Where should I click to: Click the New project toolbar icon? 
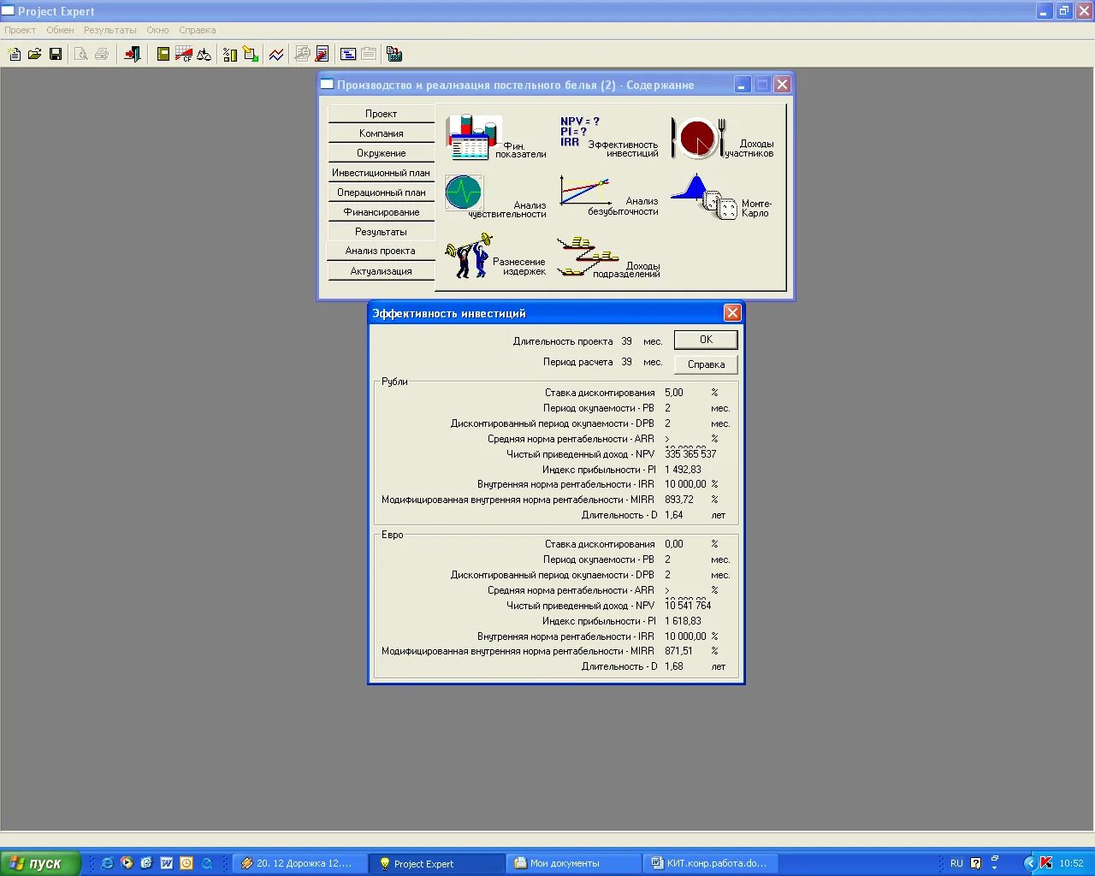(x=15, y=54)
